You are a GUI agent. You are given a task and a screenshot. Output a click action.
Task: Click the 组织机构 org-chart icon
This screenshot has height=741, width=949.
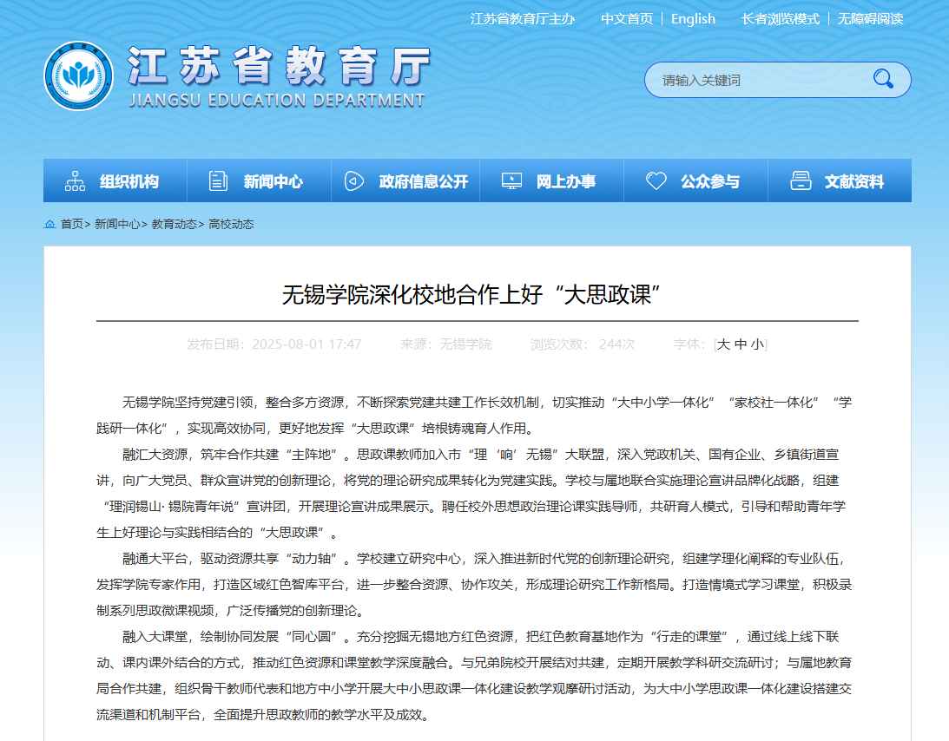76,181
